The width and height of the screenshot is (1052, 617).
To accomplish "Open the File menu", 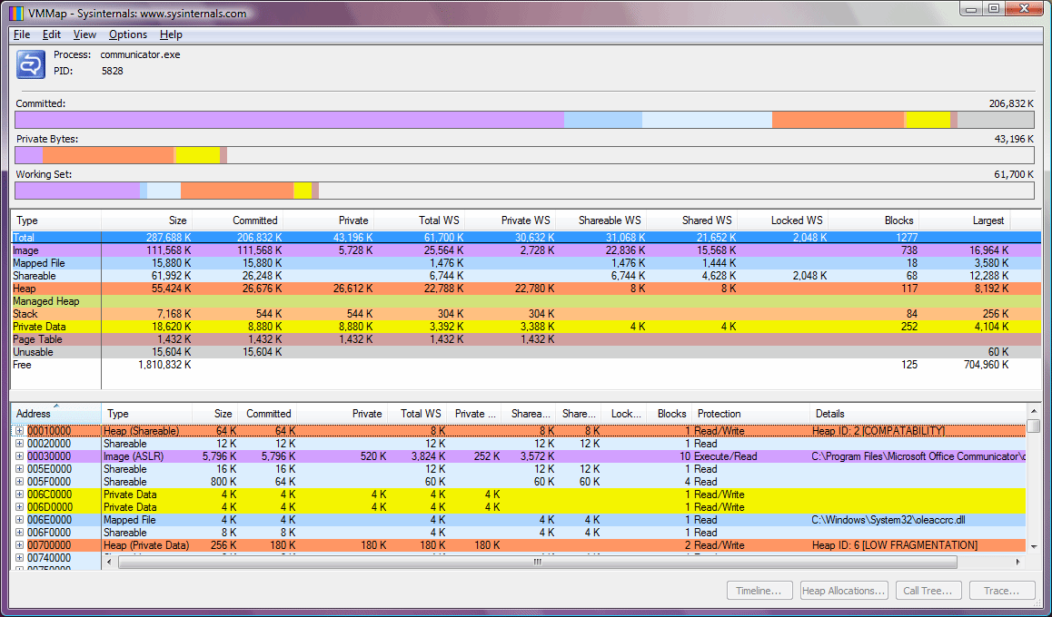I will [x=22, y=34].
